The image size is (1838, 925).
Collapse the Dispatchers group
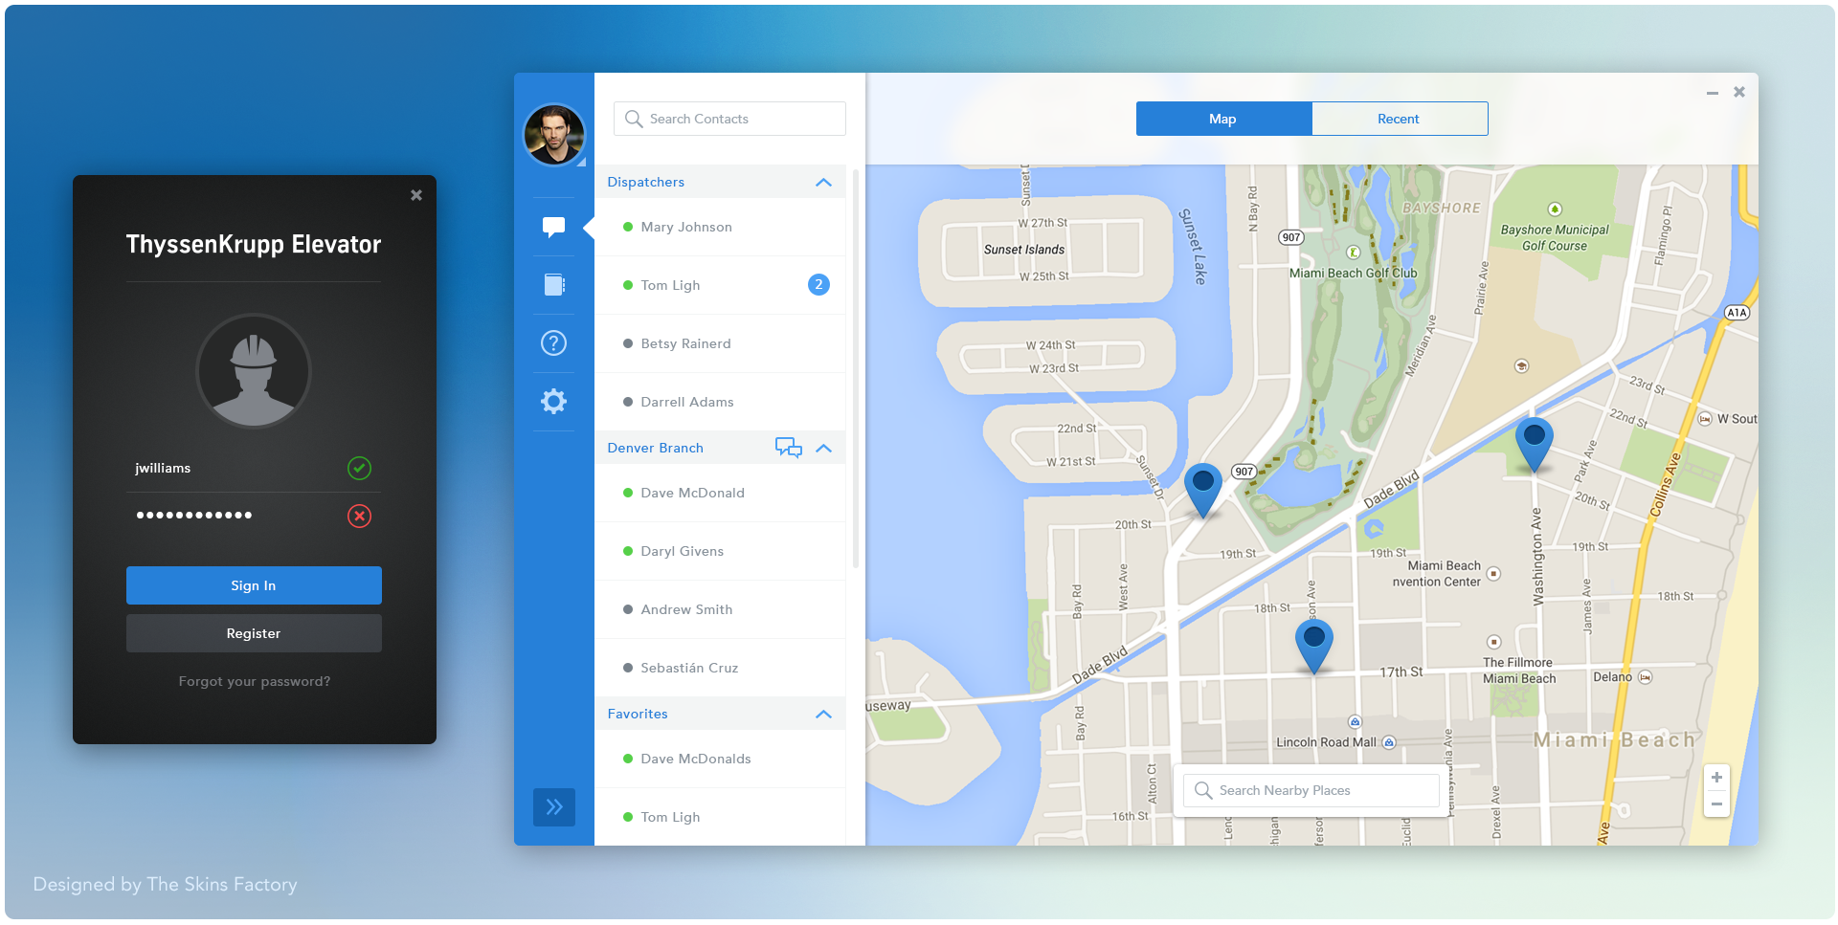[x=823, y=182]
